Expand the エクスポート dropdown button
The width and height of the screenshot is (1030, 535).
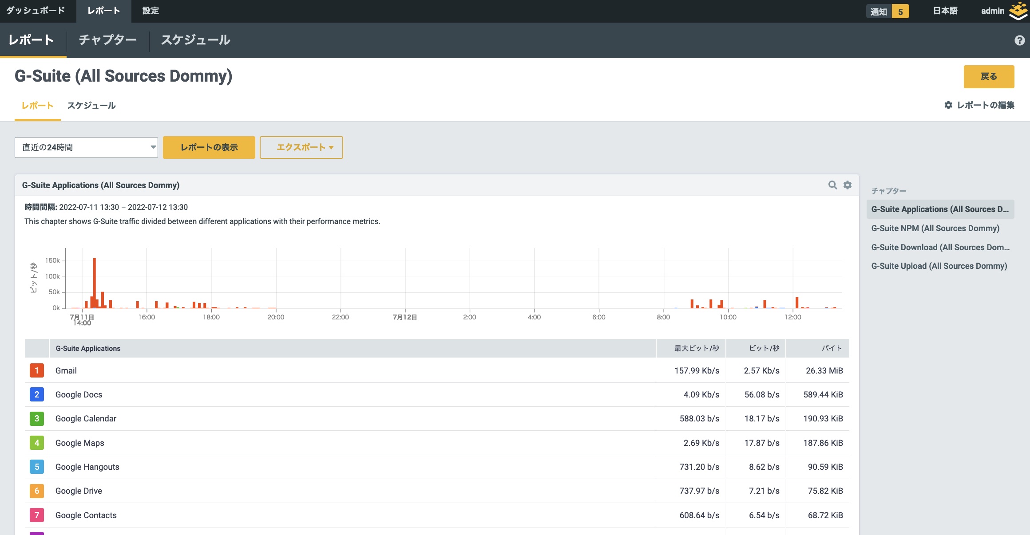click(x=301, y=147)
